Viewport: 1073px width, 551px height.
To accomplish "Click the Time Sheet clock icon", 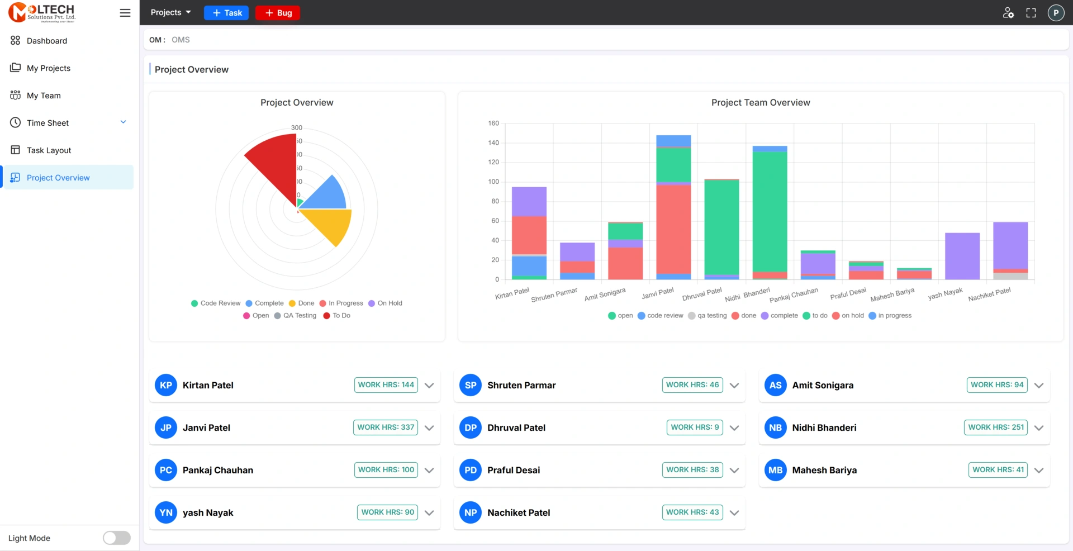I will (15, 122).
